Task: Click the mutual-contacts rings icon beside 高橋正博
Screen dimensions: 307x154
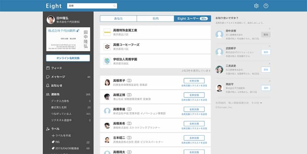Action: coord(129,95)
